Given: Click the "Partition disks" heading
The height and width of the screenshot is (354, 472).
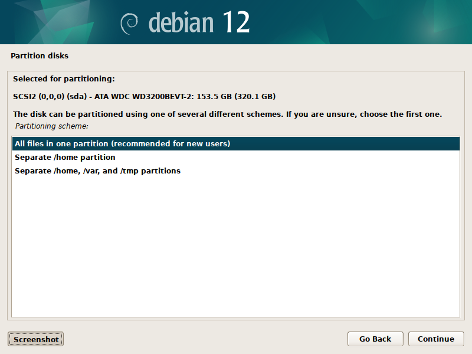Looking at the screenshot, I should point(40,55).
